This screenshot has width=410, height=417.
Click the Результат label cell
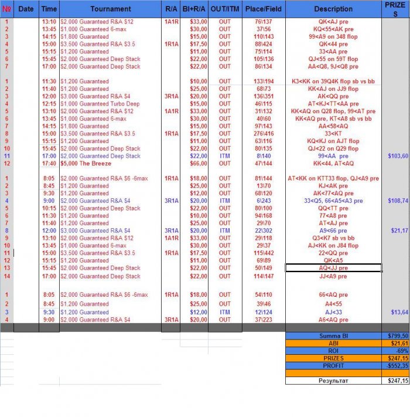coord(333,381)
